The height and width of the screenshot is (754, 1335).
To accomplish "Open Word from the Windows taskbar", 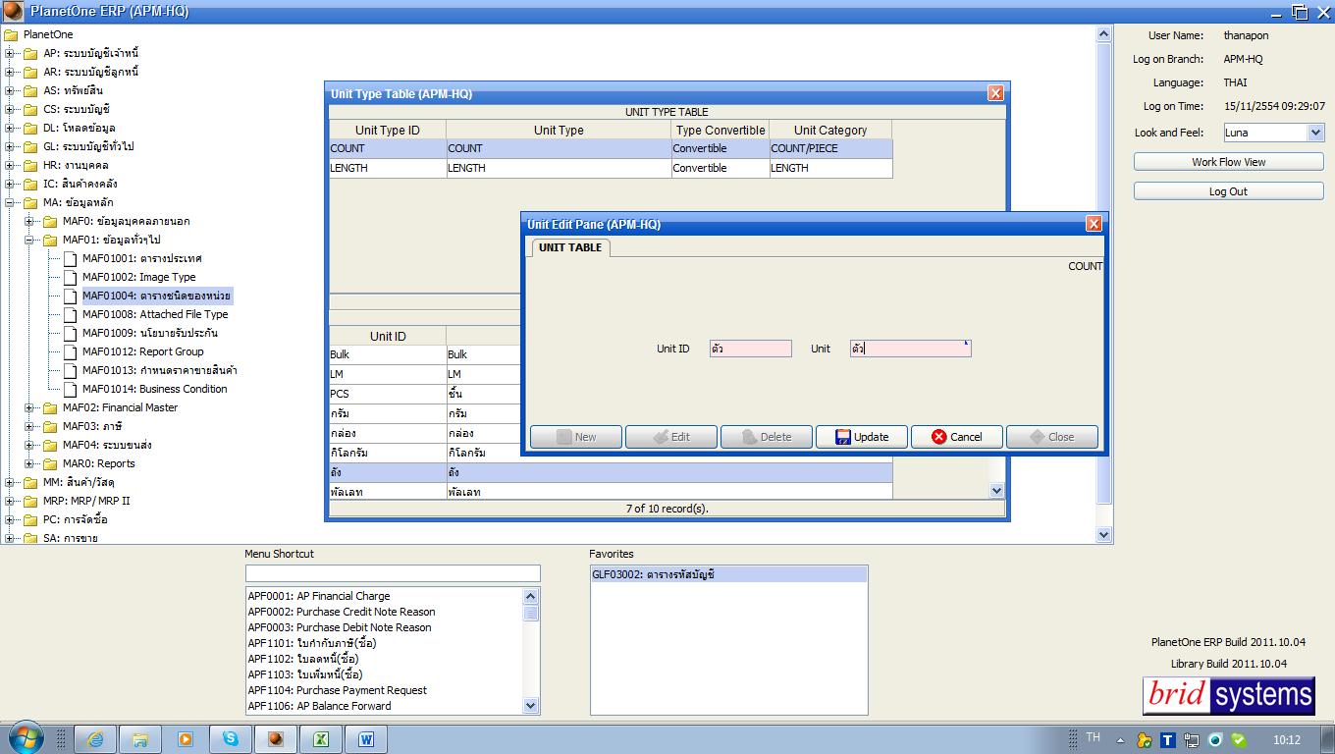I will click(366, 739).
